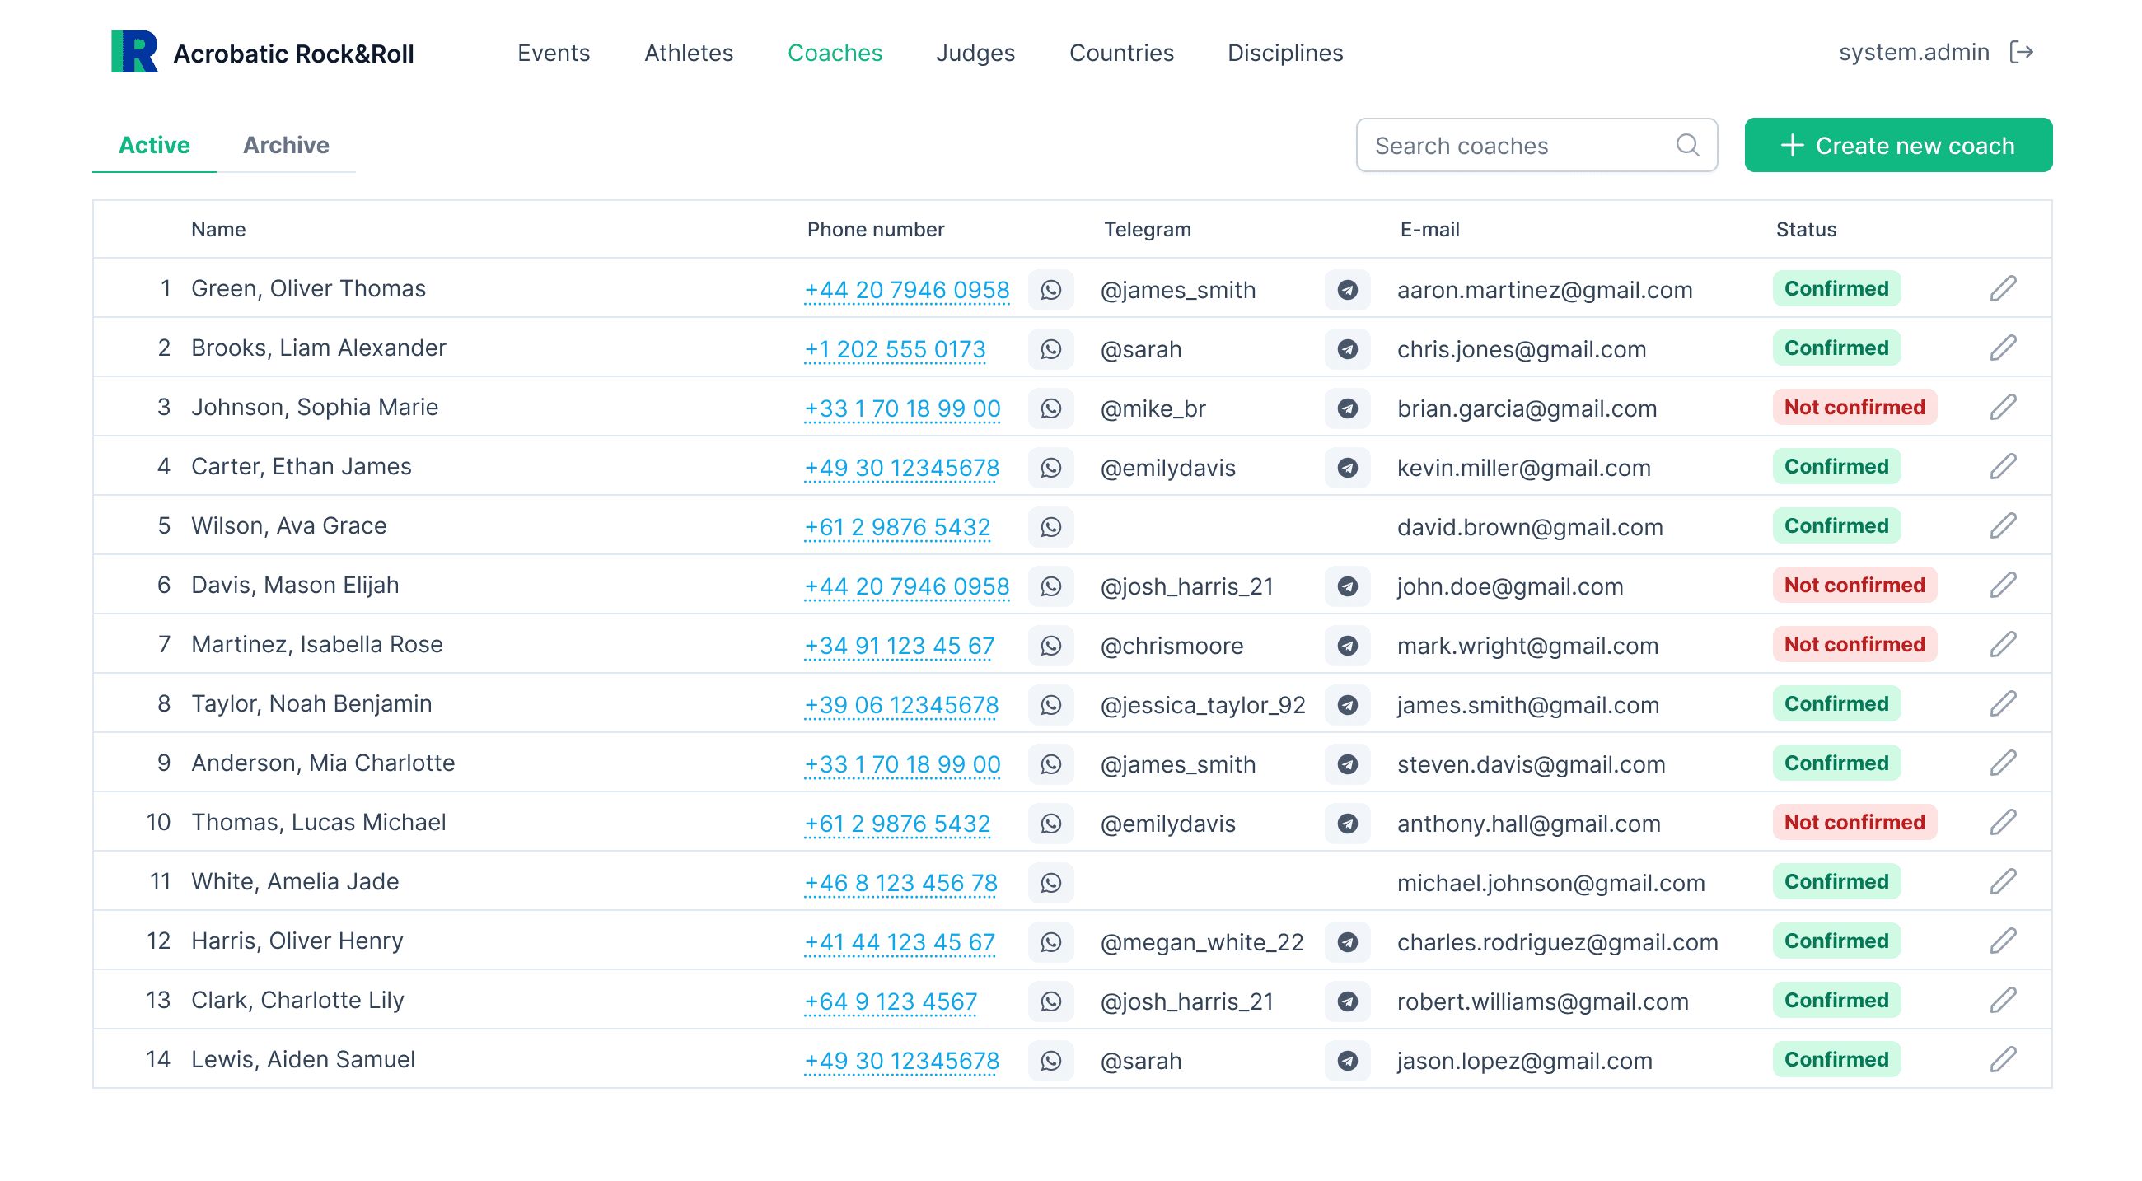Viewport: 2142px width, 1181px height.
Task: Click Create new coach button
Action: (x=1897, y=146)
